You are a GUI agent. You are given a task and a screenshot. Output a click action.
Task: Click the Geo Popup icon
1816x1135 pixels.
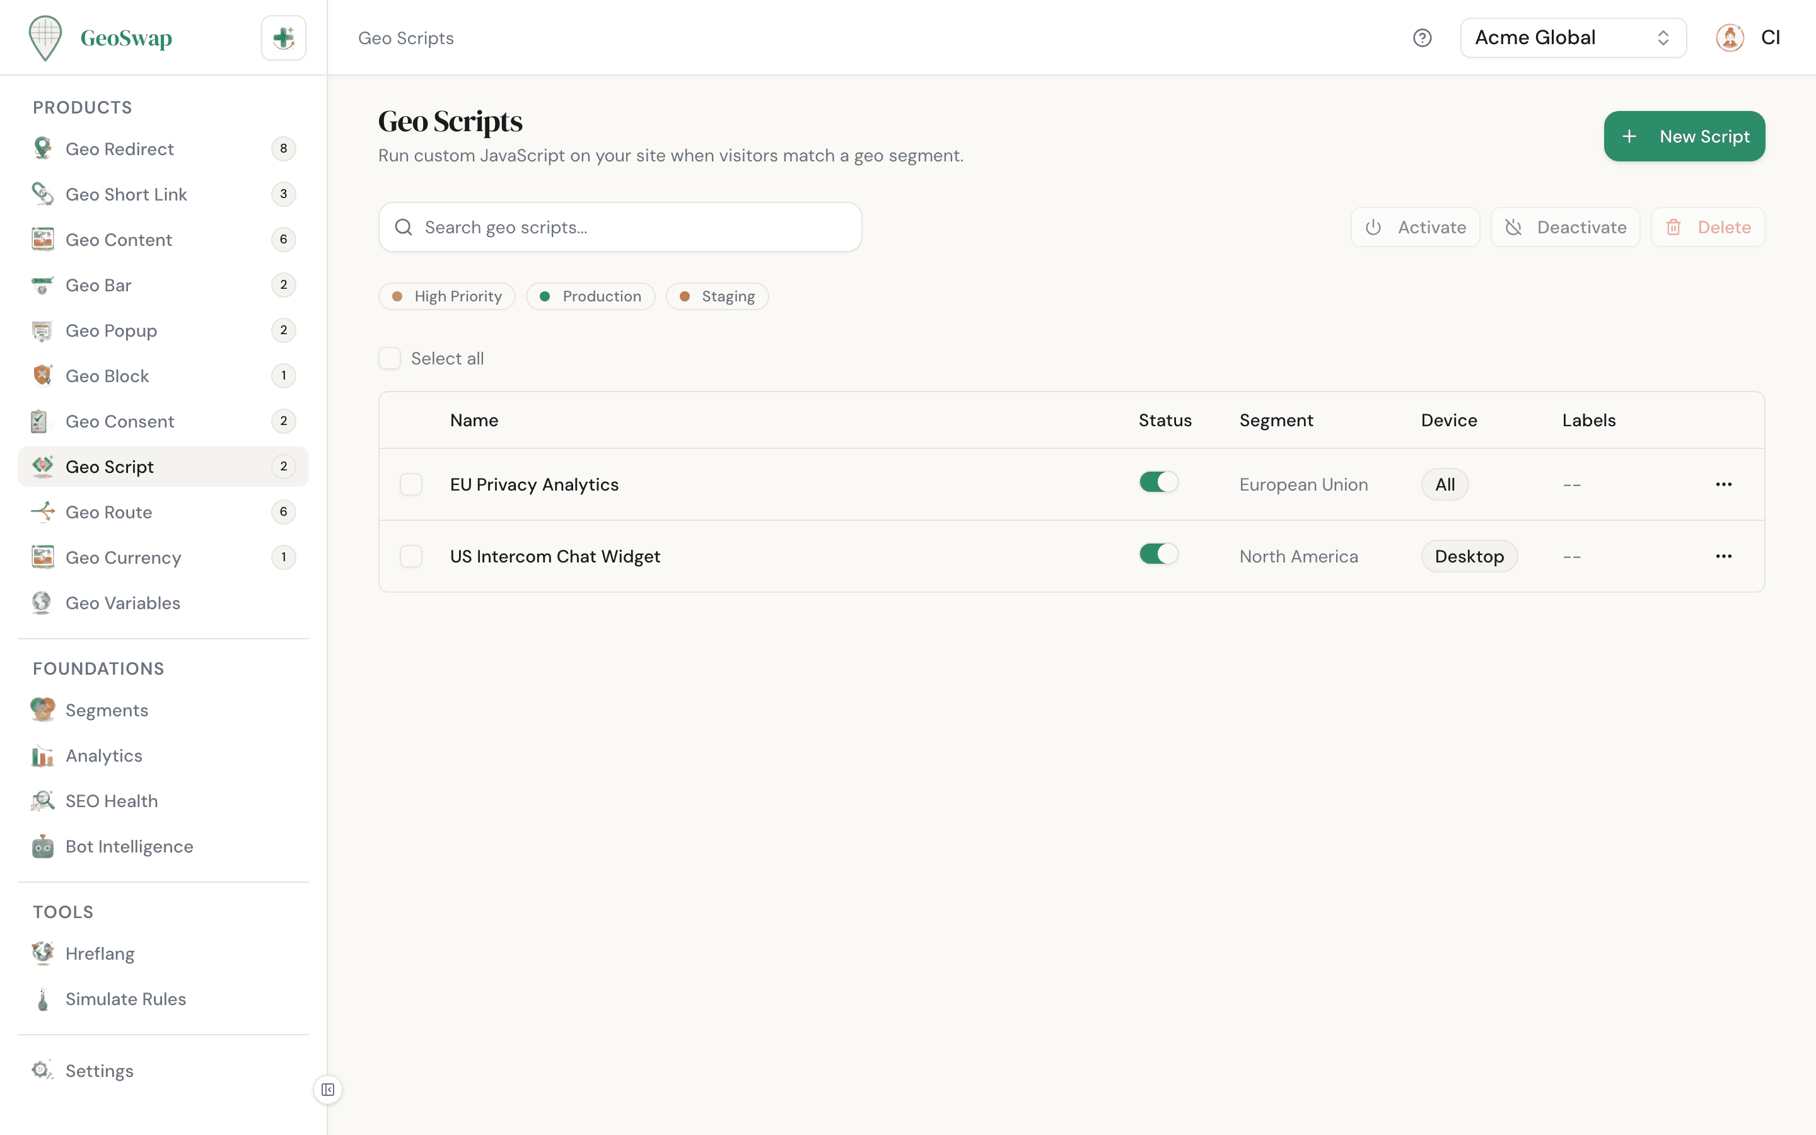click(42, 330)
